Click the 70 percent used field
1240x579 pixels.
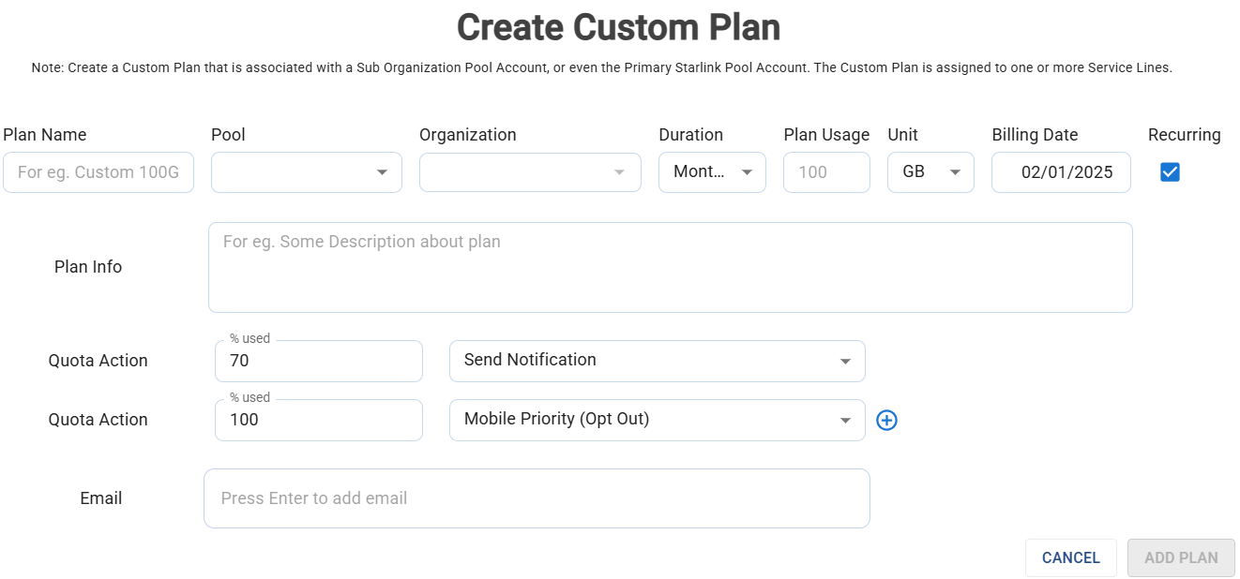[319, 361]
